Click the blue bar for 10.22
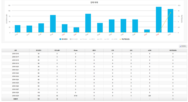The height and width of the screenshot is (102, 188). pyautogui.click(x=88, y=23)
